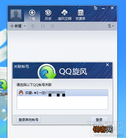Open the 旋风空间 tab
Screen dimensions: 126x138
(65, 15)
